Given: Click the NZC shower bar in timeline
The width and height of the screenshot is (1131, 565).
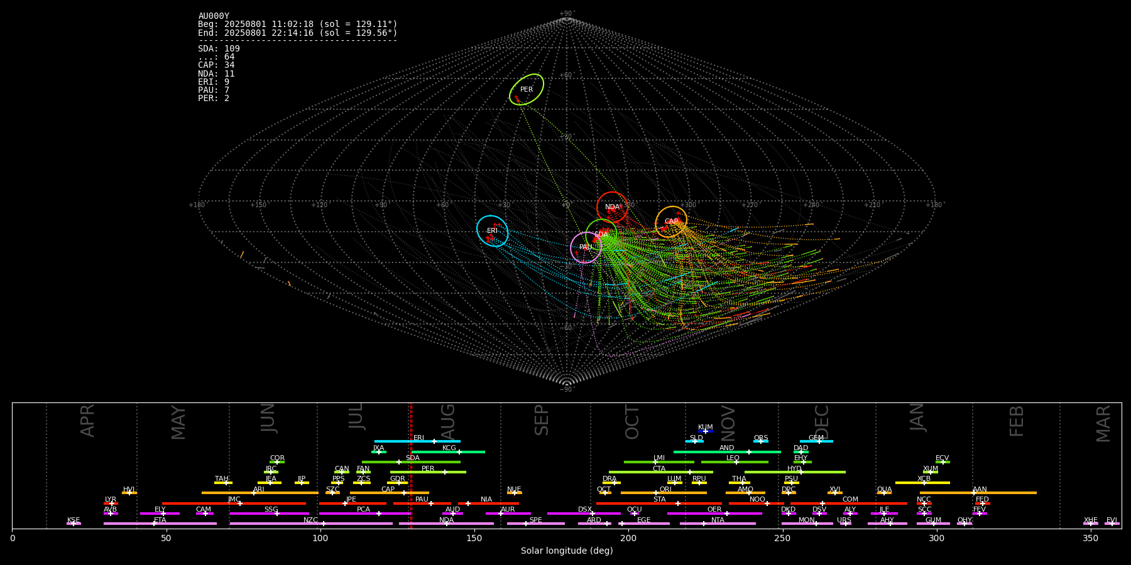Looking at the screenshot, I should point(311,524).
